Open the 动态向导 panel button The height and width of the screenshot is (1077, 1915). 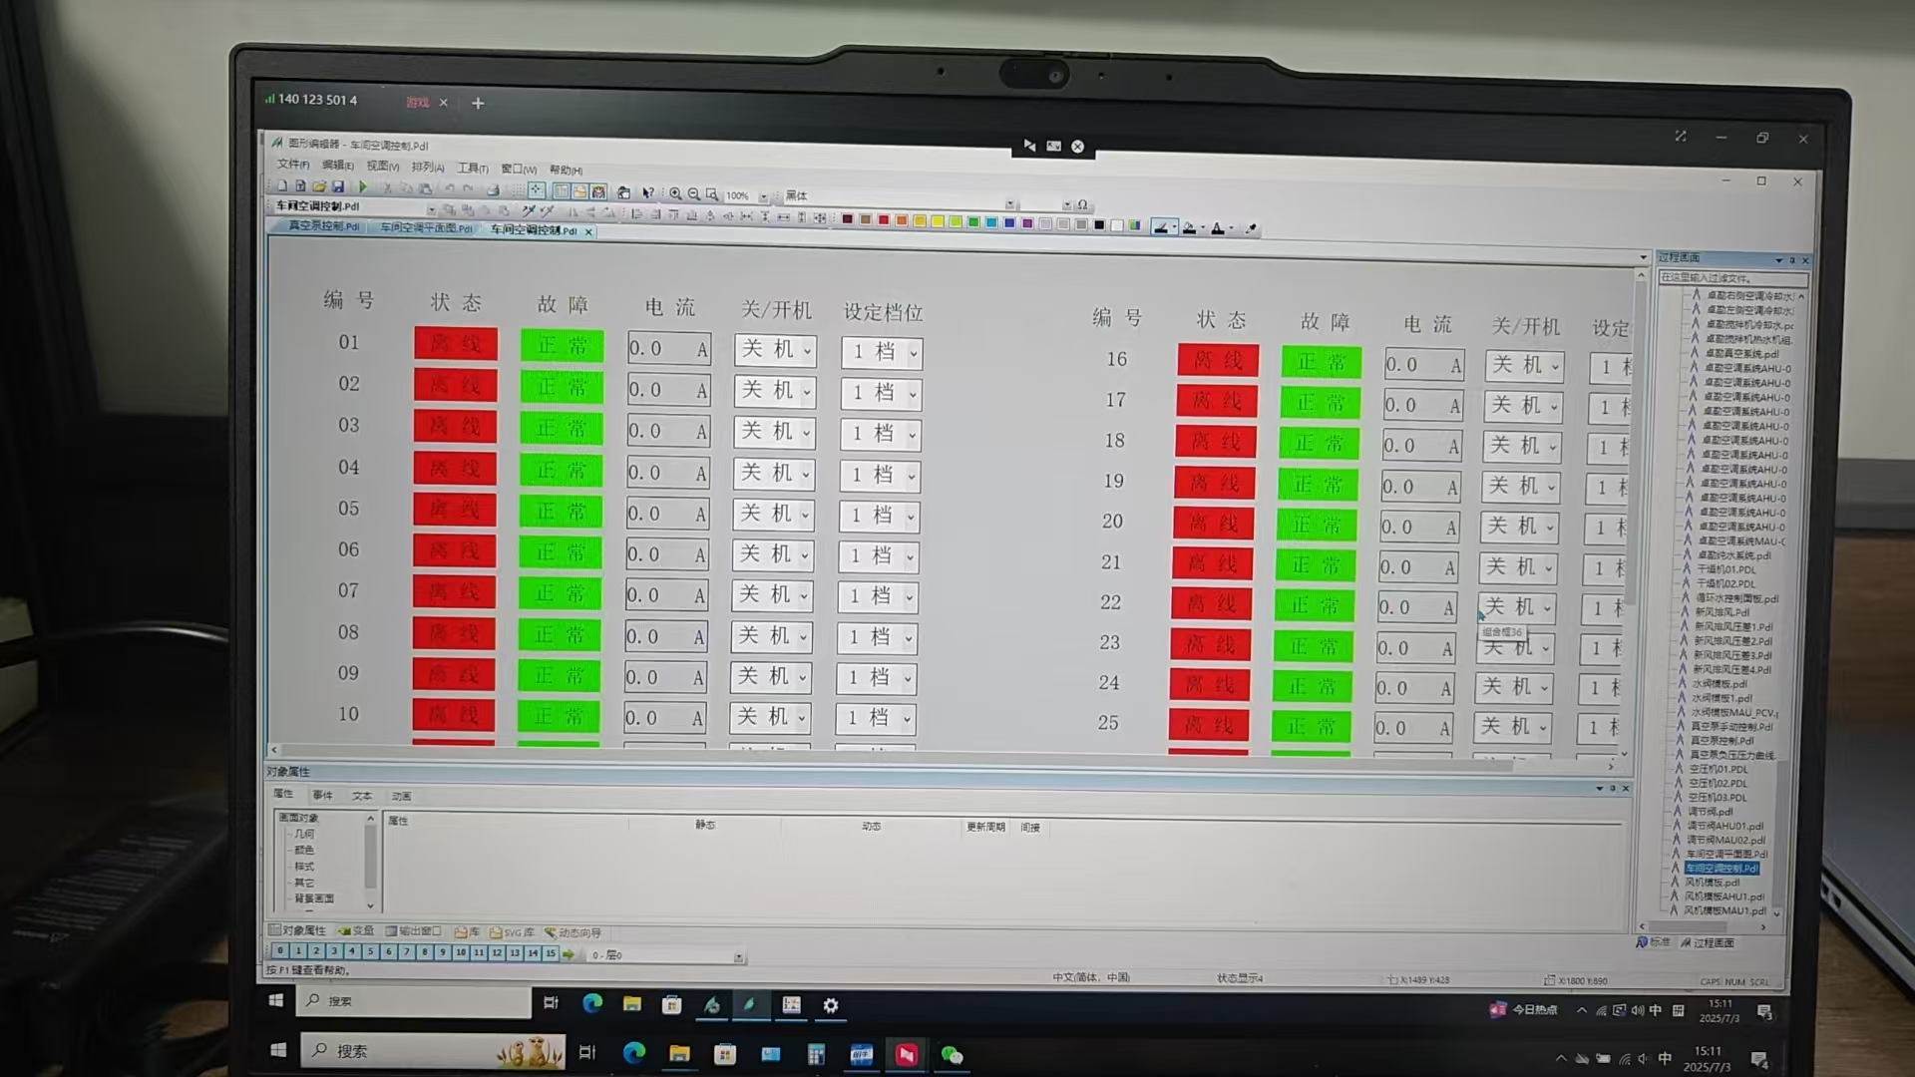573,933
